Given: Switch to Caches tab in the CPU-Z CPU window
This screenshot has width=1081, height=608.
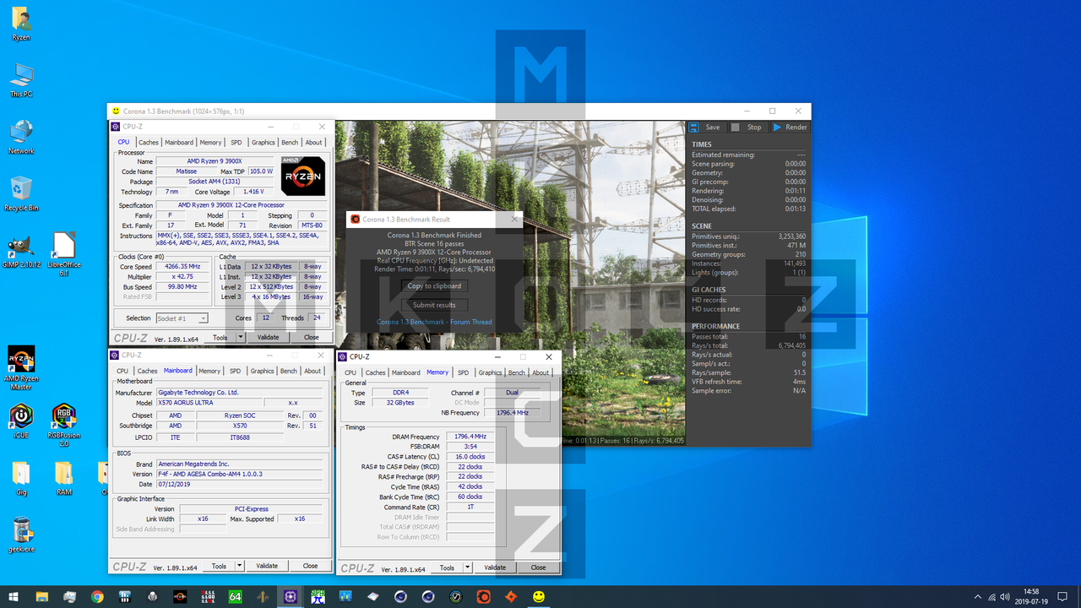Looking at the screenshot, I should 148,143.
